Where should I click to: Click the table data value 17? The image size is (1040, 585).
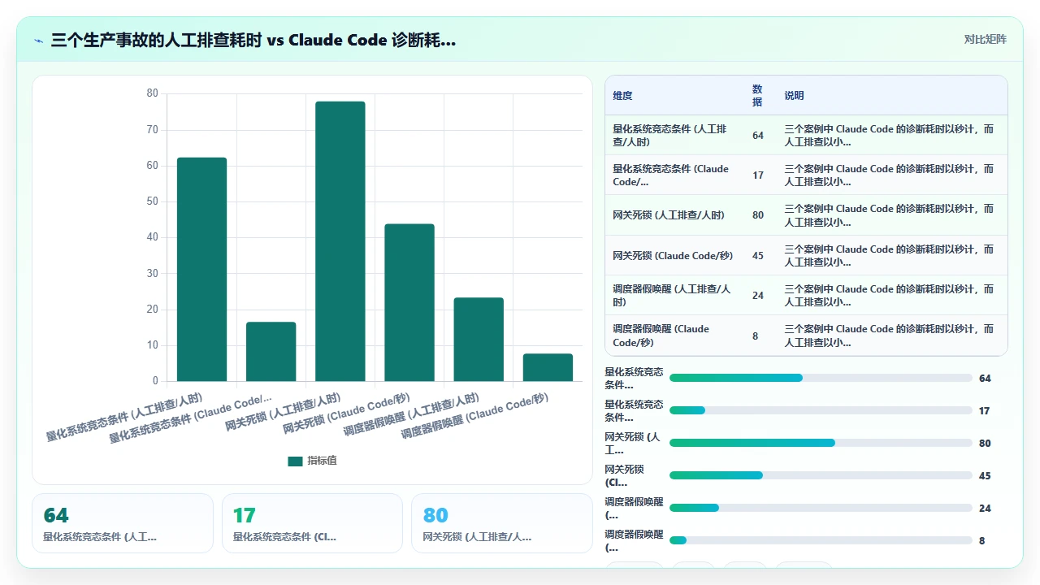pos(757,175)
